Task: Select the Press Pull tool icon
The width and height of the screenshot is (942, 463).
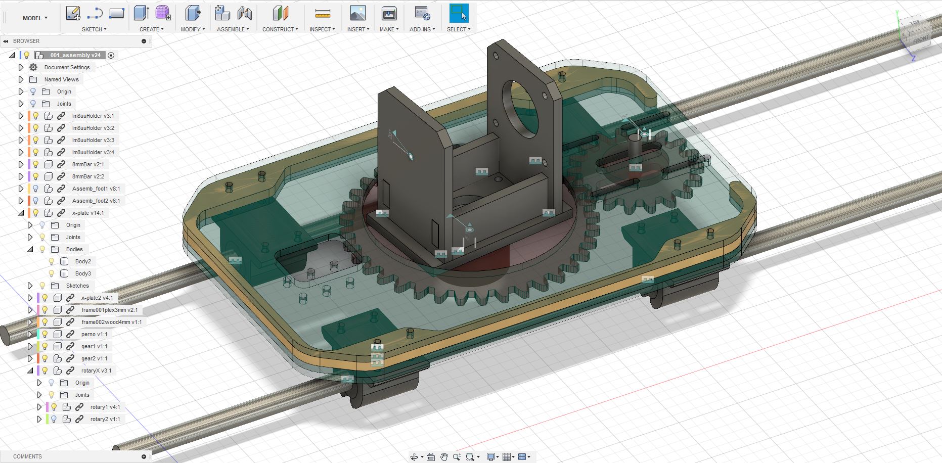Action: pyautogui.click(x=192, y=14)
